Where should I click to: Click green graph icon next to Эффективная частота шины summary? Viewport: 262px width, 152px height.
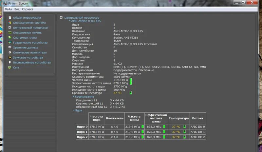click(x=131, y=83)
